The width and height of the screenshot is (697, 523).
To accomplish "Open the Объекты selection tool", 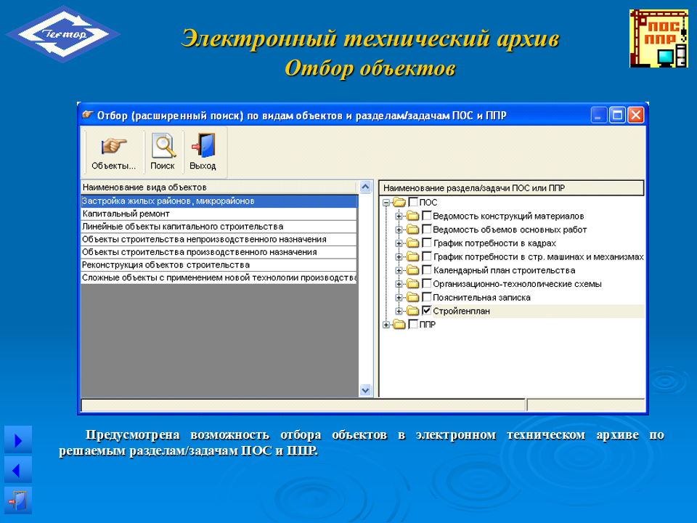I will [113, 153].
